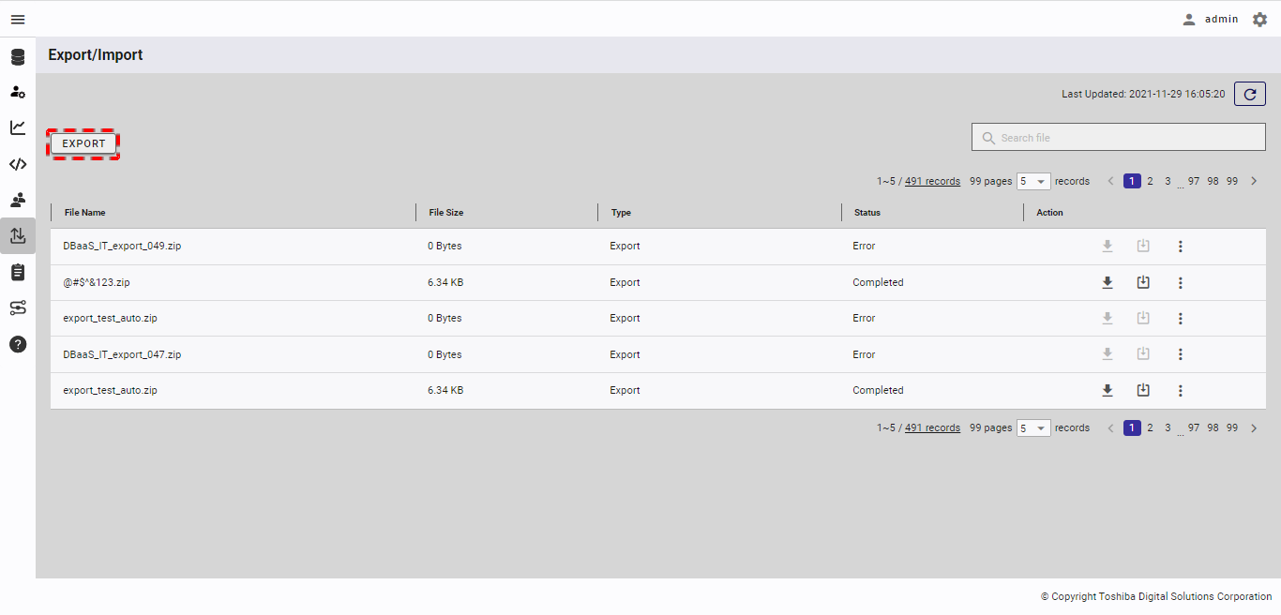1281x615 pixels.
Task: Open the configuration sliders sidebar icon
Action: [x=18, y=307]
